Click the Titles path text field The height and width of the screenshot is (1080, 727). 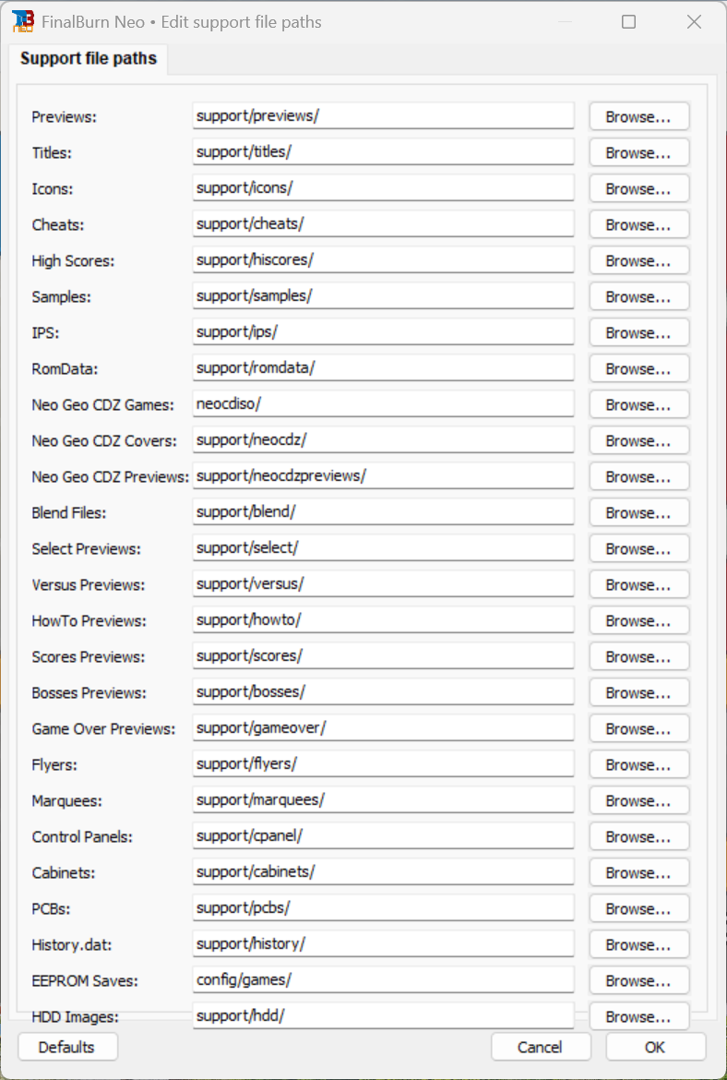(383, 152)
